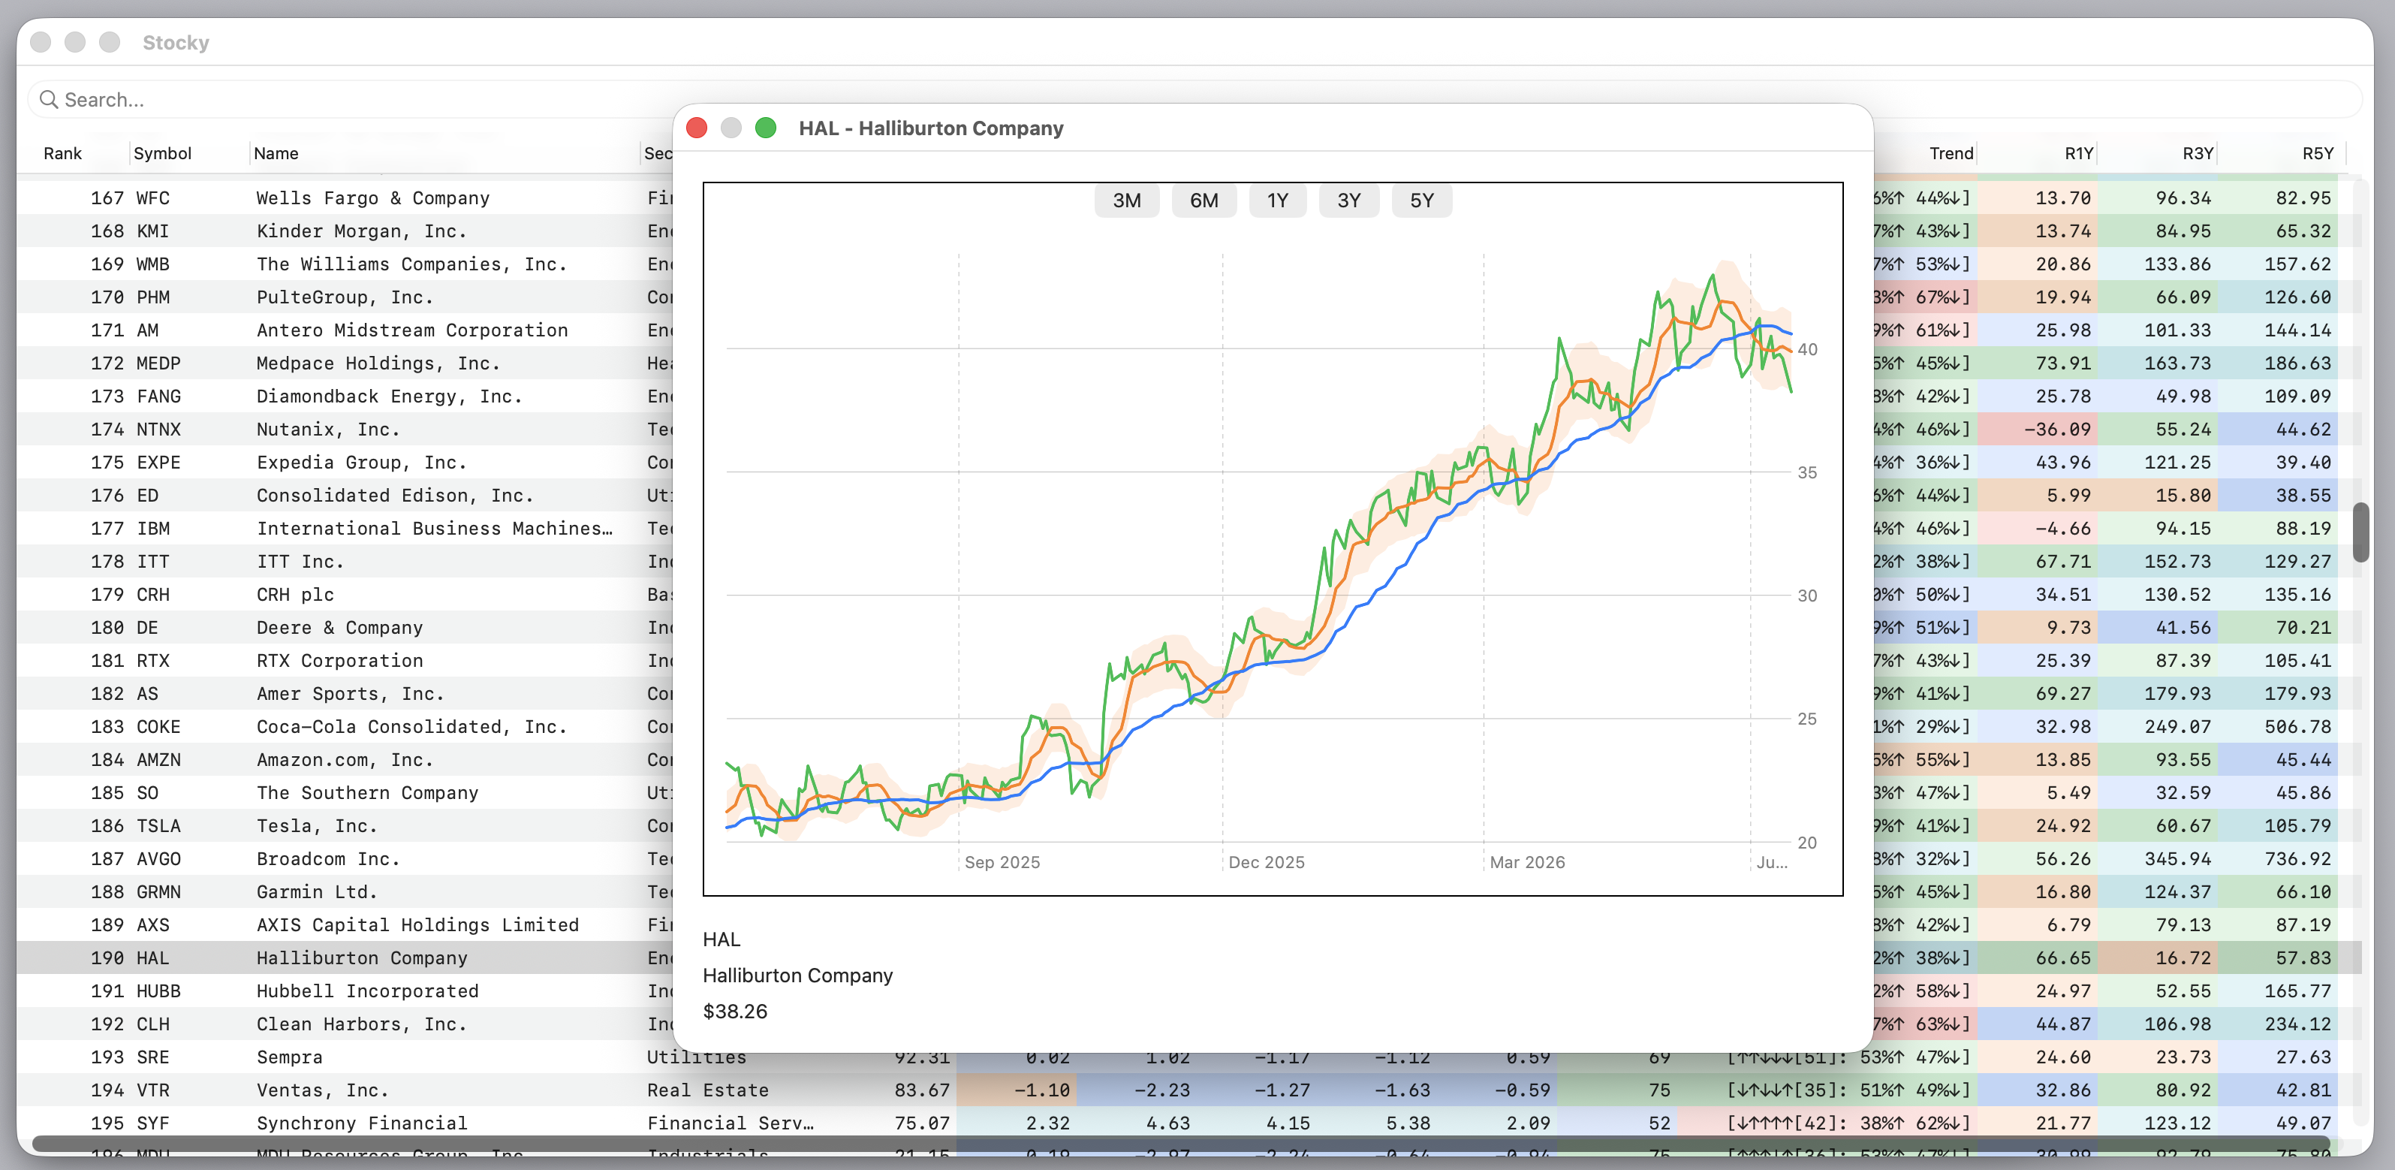2395x1170 pixels.
Task: Select the AVGO Broadcom row
Action: pos(1190,858)
